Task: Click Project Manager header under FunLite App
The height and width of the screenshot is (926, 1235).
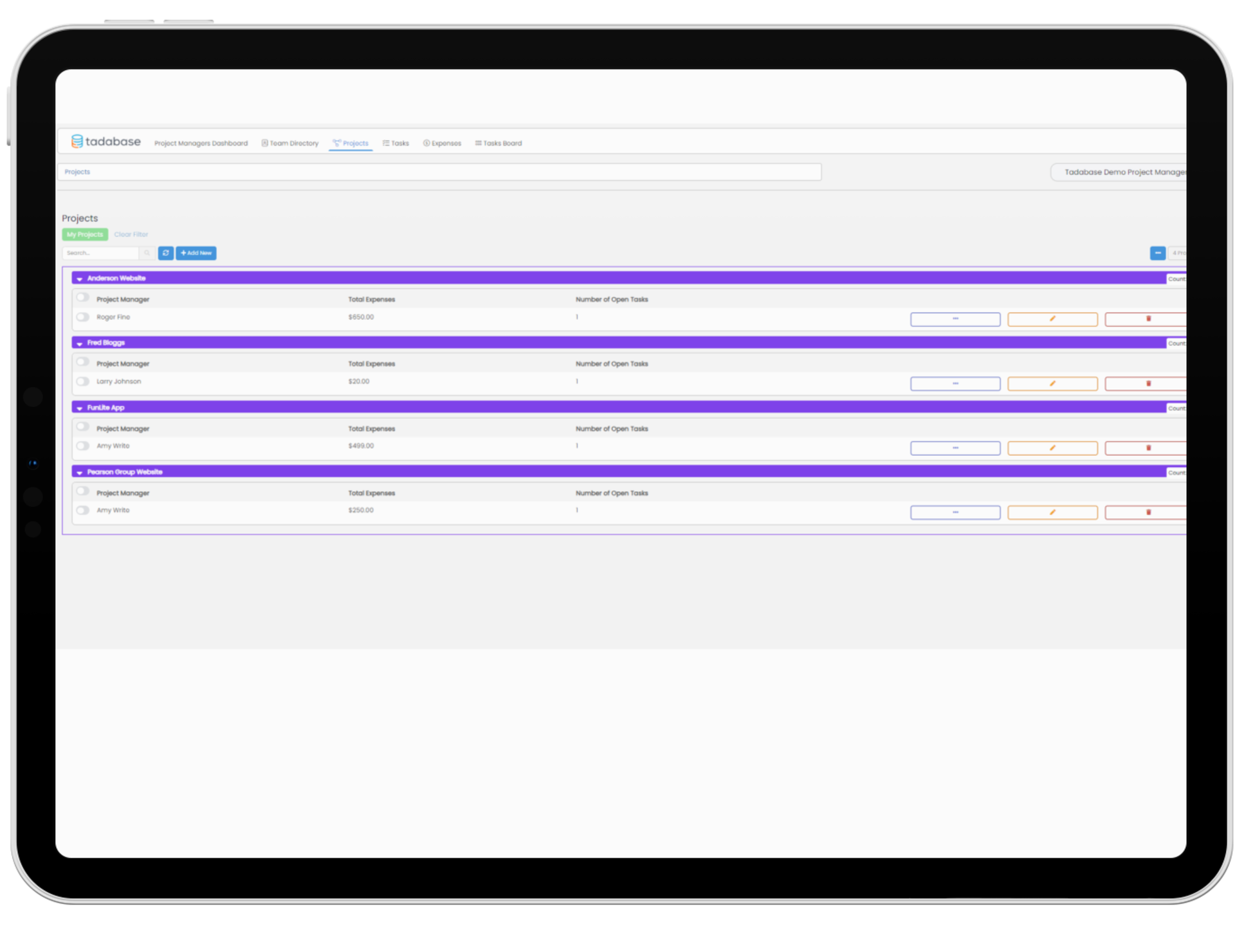Action: 123,429
